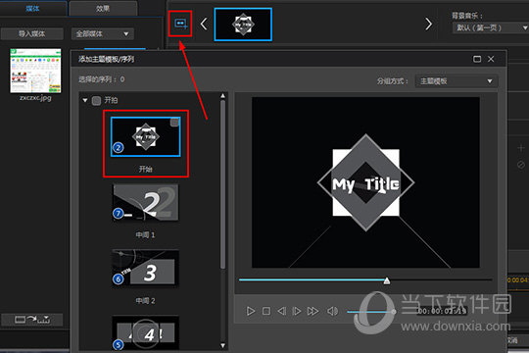Open the background music dropdown
529x353 pixels.
tap(491, 27)
